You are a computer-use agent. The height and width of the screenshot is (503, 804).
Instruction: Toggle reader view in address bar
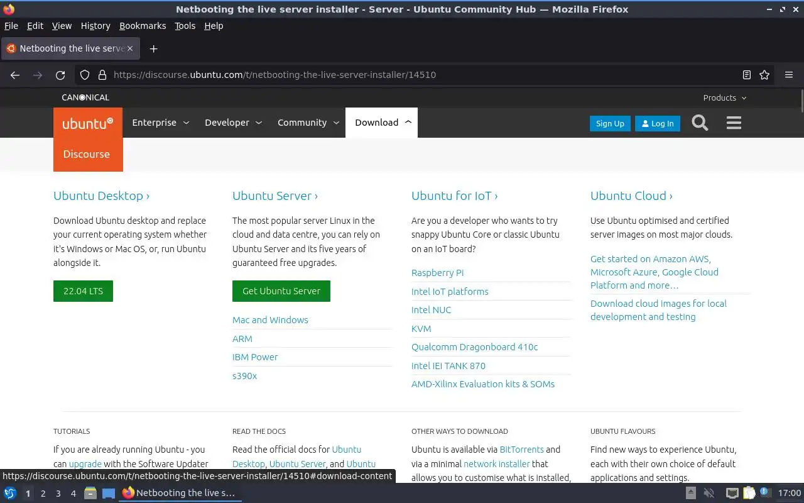click(747, 75)
